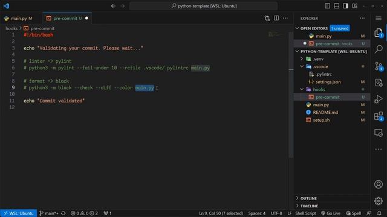
Task: Open pre-commit file under hooks folder
Action: (x=332, y=97)
